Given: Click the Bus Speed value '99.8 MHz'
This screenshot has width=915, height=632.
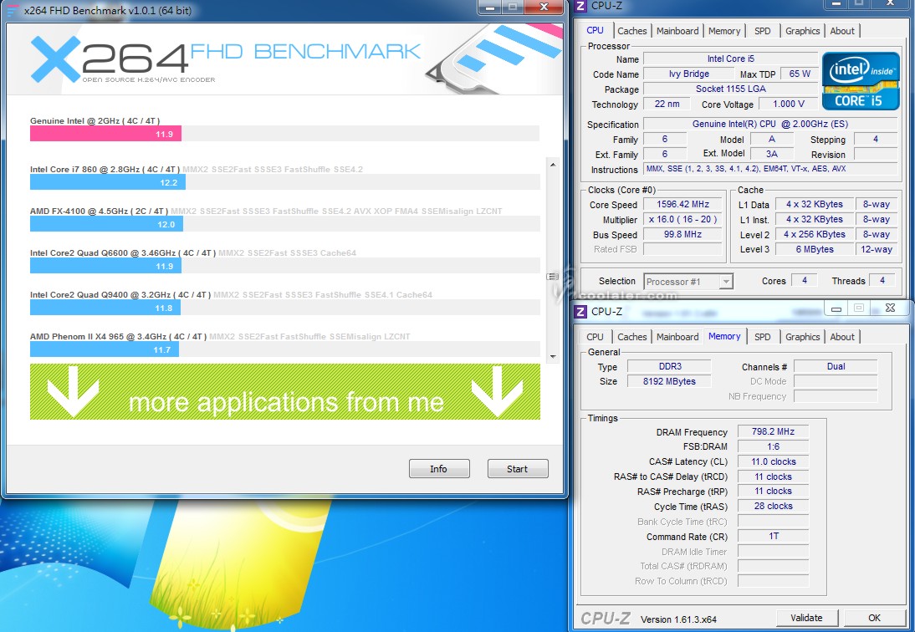Looking at the screenshot, I should [x=682, y=234].
